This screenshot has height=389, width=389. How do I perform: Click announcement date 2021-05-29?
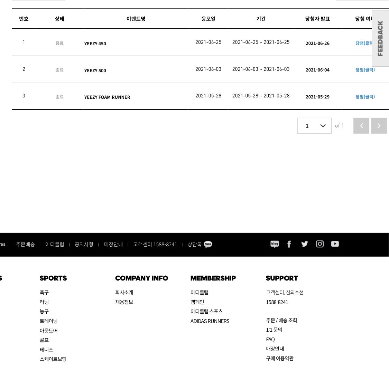pos(317,97)
